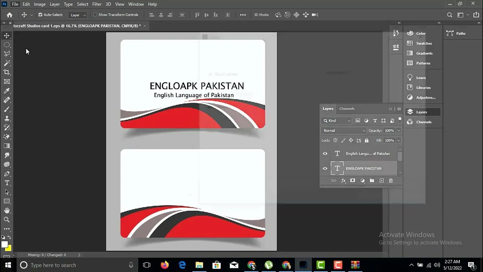Expand more options ellipsis in options bar
483x272 pixels.
[x=243, y=15]
